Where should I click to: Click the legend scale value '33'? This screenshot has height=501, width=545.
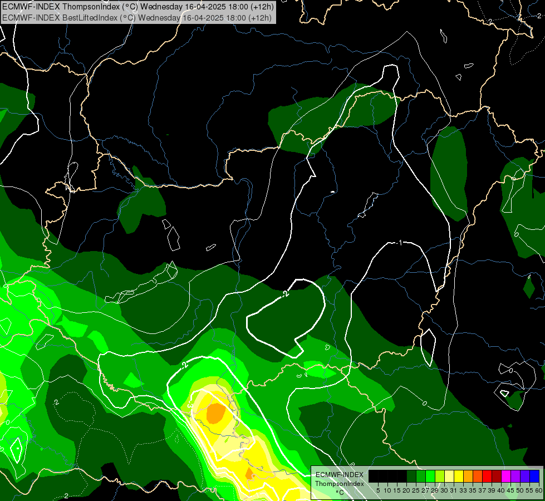[x=463, y=490]
